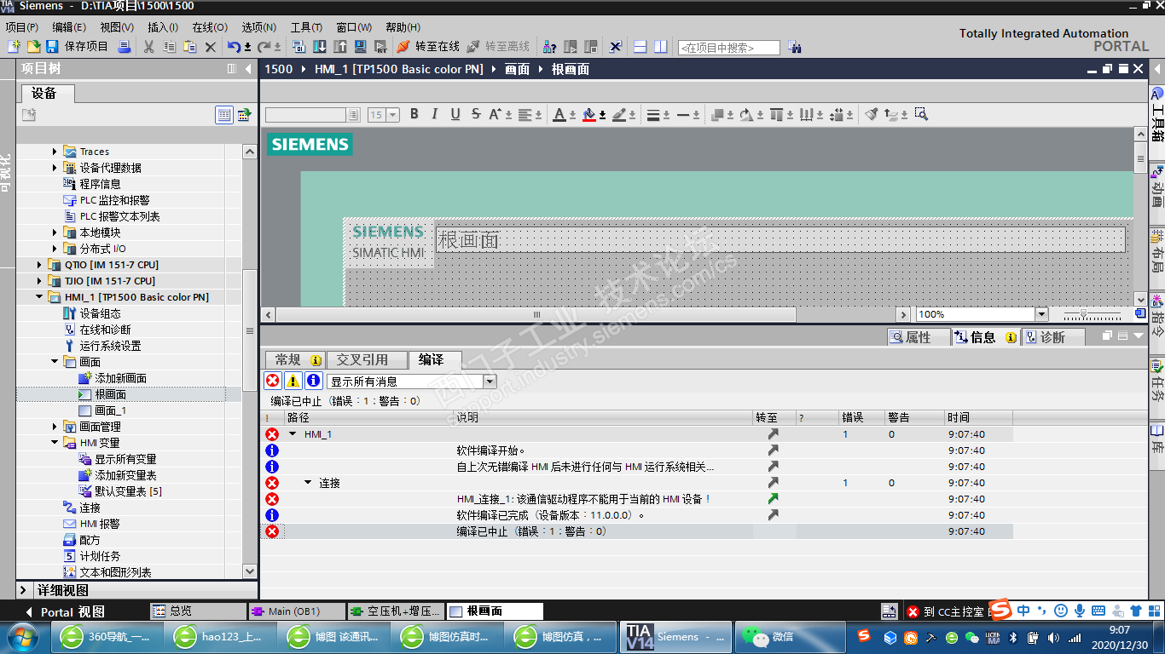The height and width of the screenshot is (654, 1165).
Task: Switch to the 常规 tab
Action: [294, 360]
